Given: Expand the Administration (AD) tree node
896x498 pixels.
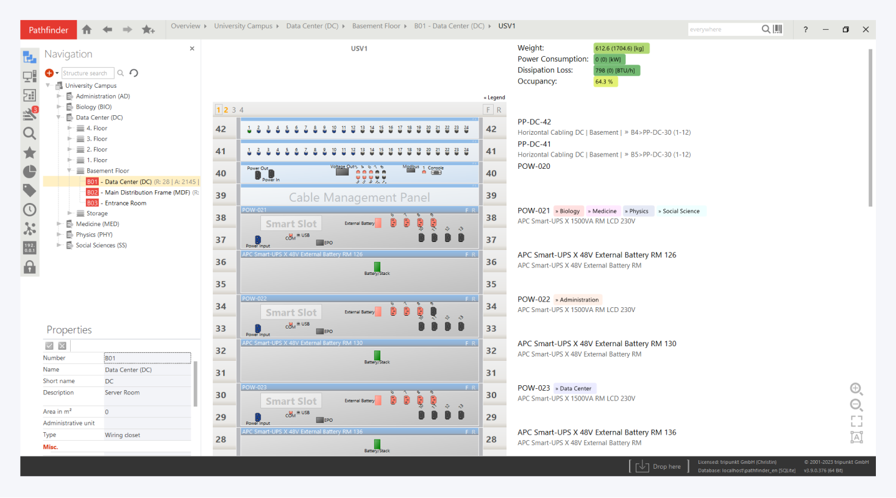Looking at the screenshot, I should coord(59,96).
